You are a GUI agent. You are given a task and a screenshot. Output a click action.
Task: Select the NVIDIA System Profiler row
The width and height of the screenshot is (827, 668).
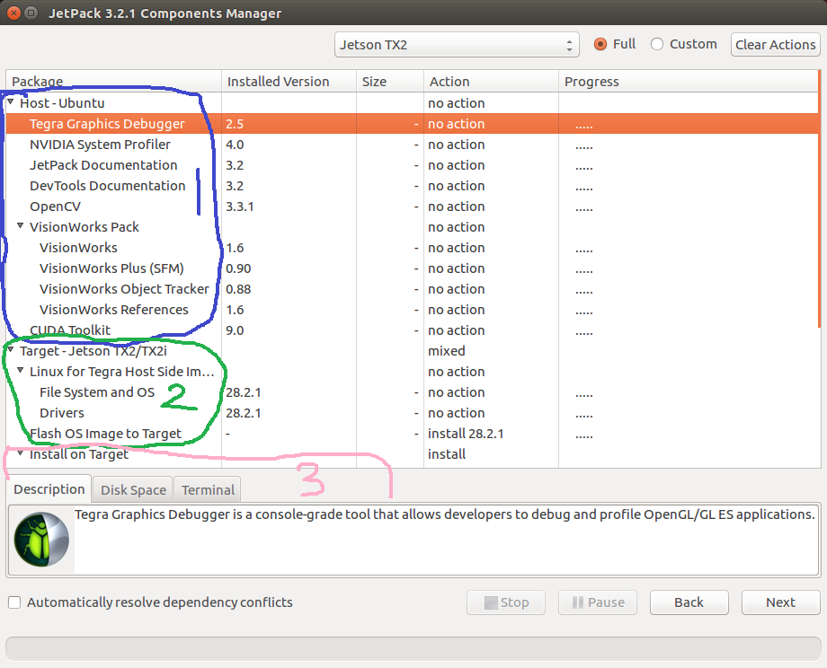point(412,145)
